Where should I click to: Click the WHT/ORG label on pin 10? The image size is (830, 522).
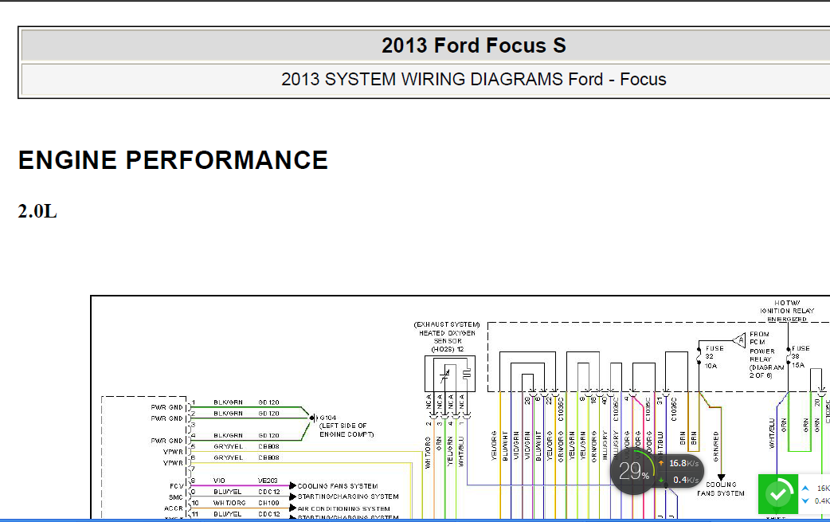pyautogui.click(x=229, y=503)
